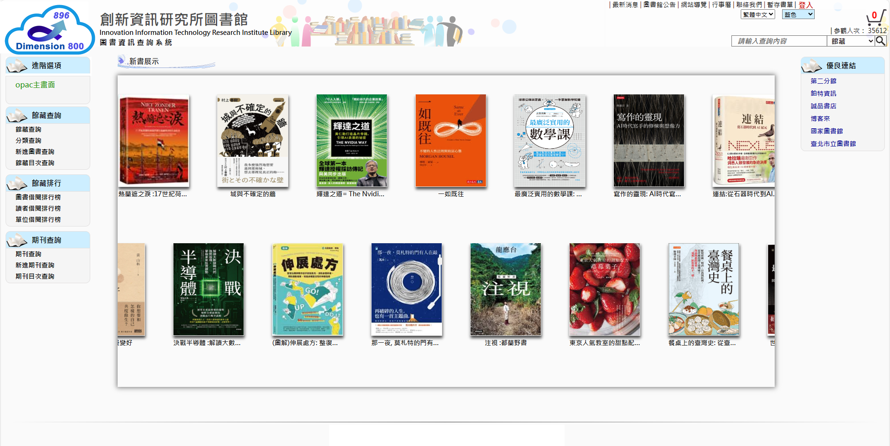Open the opac主畫面 link
The image size is (890, 446).
coord(35,85)
